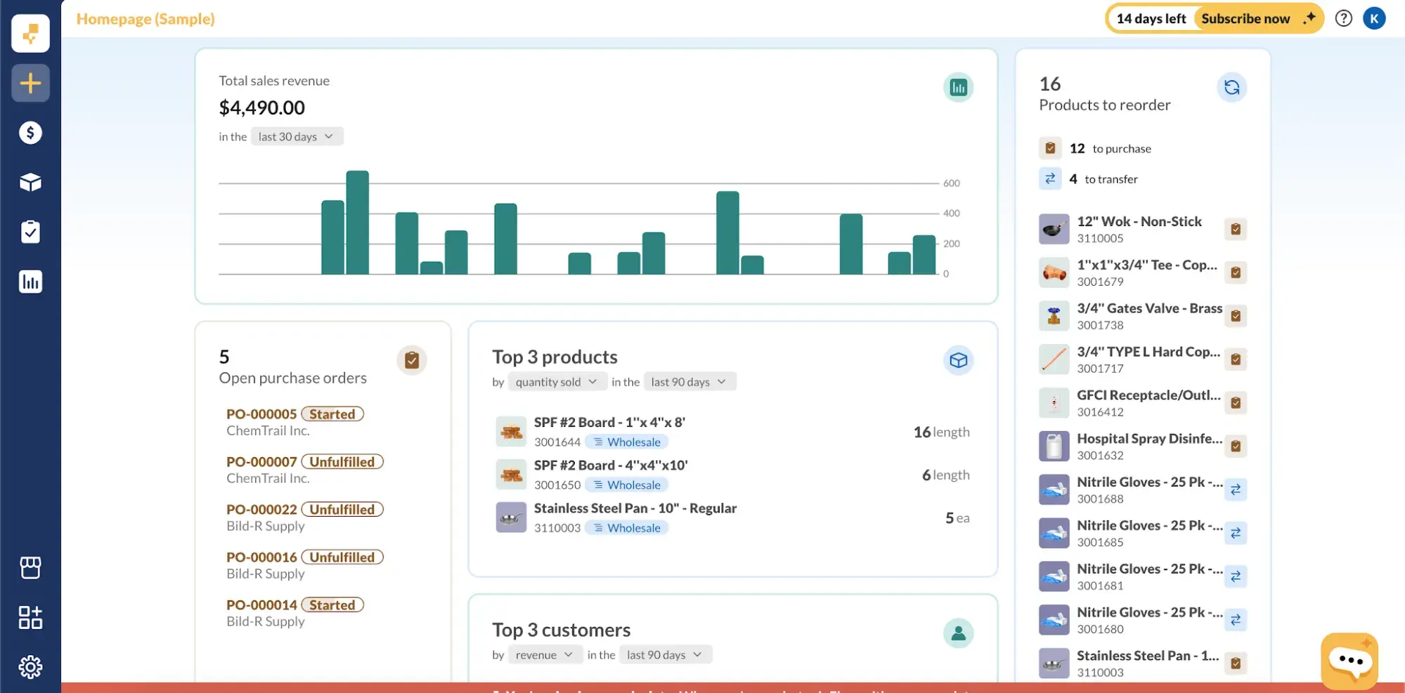Open Stainless Steel Pan - 10" - Regular product
This screenshot has width=1405, height=693.
click(x=635, y=508)
